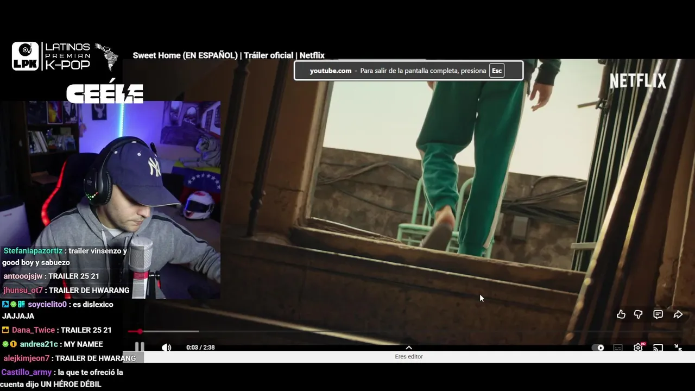Like the video with thumbs up

pyautogui.click(x=621, y=314)
